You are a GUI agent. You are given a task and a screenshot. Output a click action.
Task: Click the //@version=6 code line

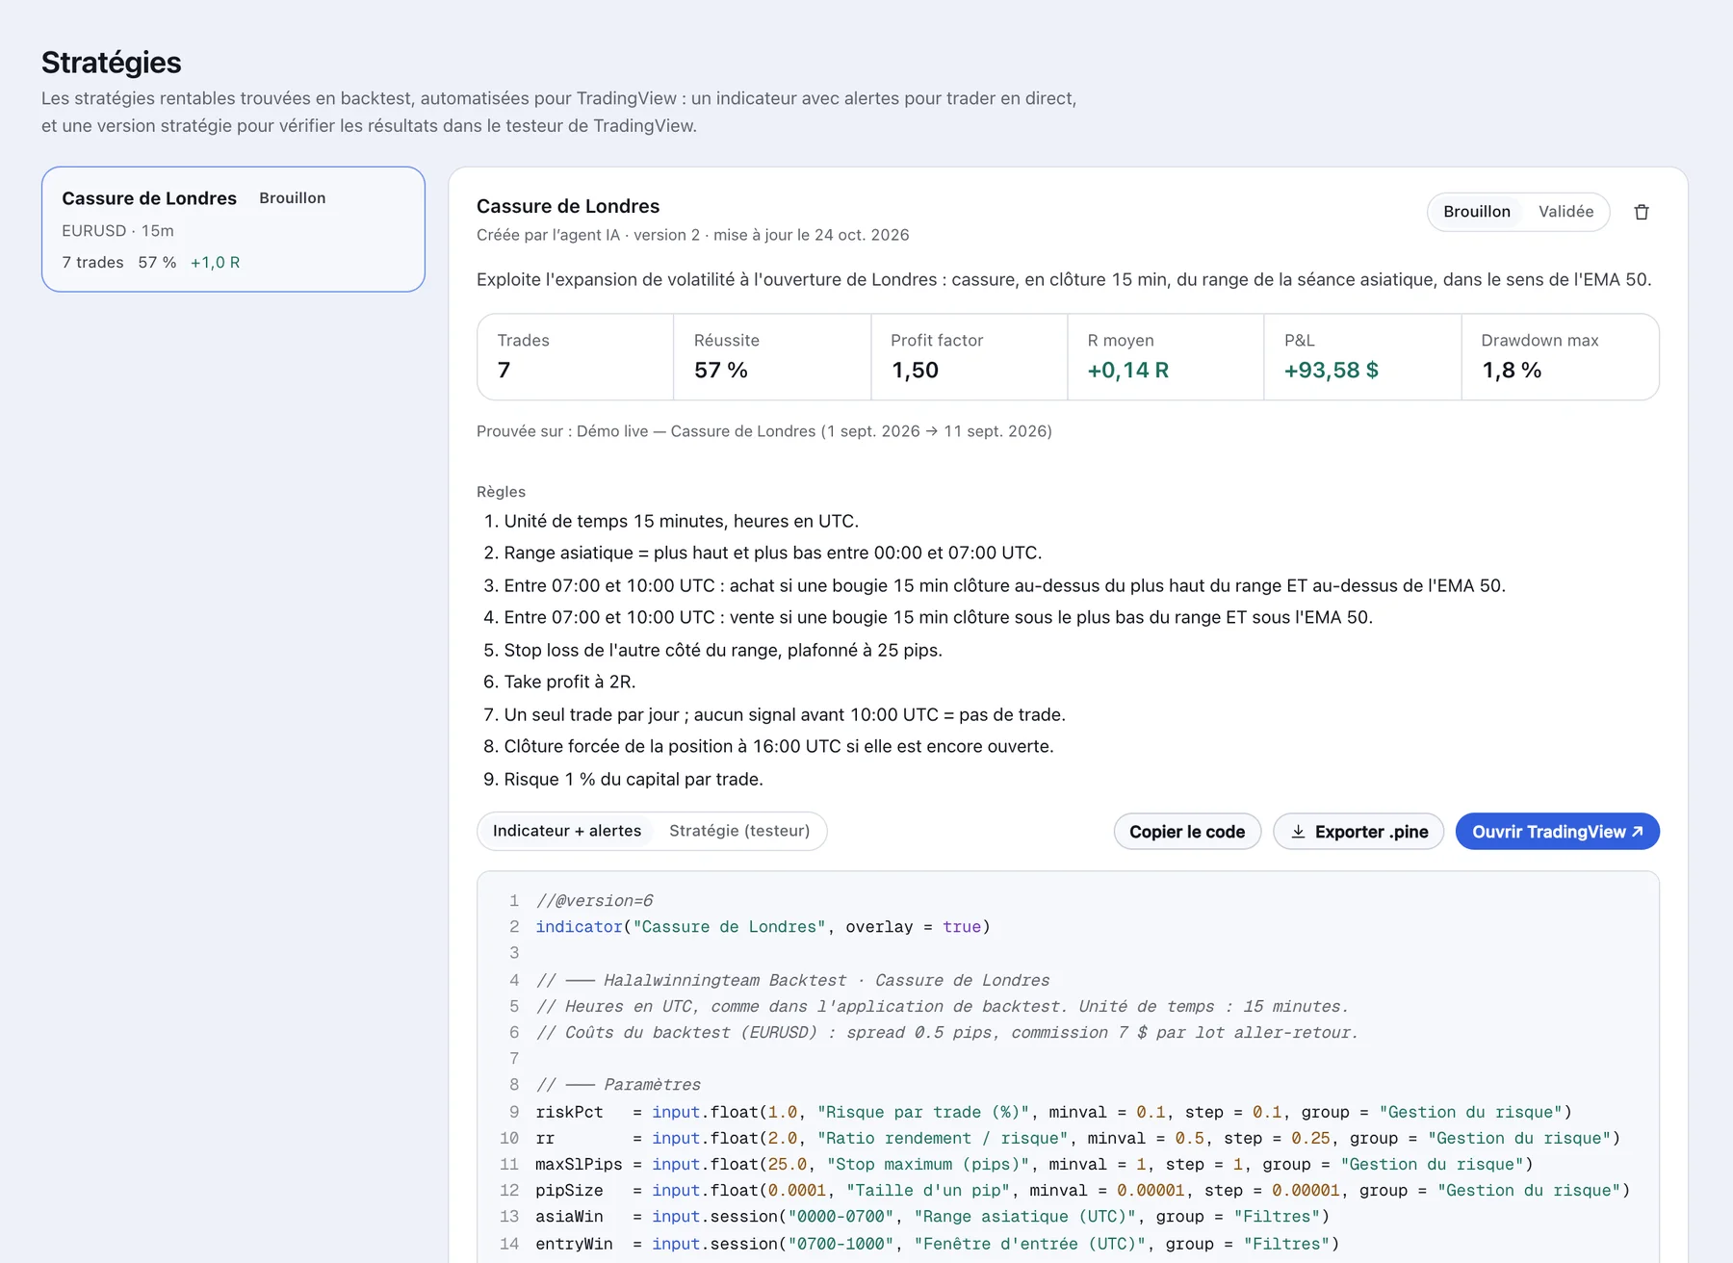tap(594, 901)
